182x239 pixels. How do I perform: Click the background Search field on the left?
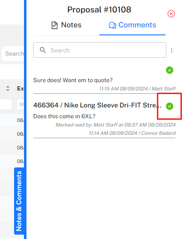pyautogui.click(x=13, y=54)
